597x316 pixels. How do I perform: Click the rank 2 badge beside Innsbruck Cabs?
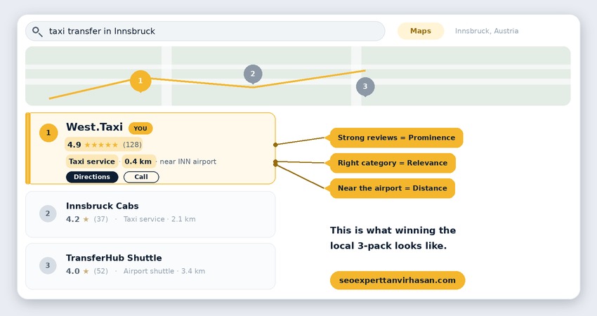(48, 213)
